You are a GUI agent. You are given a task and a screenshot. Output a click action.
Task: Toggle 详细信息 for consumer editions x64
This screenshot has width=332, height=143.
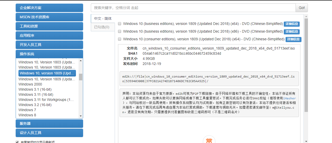(294, 39)
